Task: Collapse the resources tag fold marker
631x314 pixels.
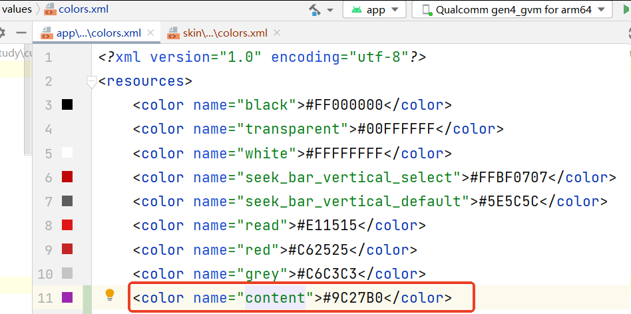Action: pyautogui.click(x=92, y=82)
